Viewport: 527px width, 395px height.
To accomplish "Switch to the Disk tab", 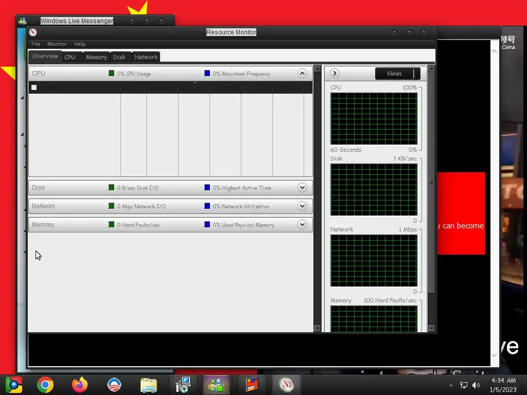I will (x=119, y=57).
